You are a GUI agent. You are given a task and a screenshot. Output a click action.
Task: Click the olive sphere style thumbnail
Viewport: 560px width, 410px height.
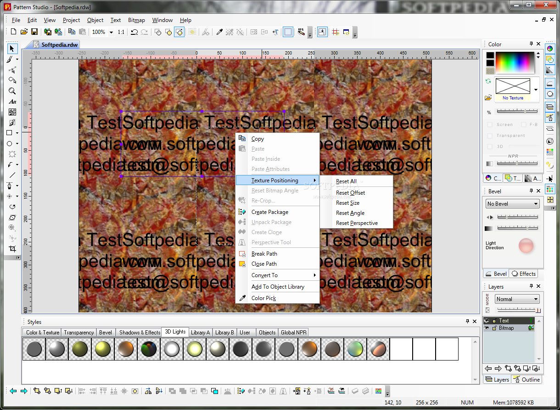pyautogui.click(x=80, y=349)
